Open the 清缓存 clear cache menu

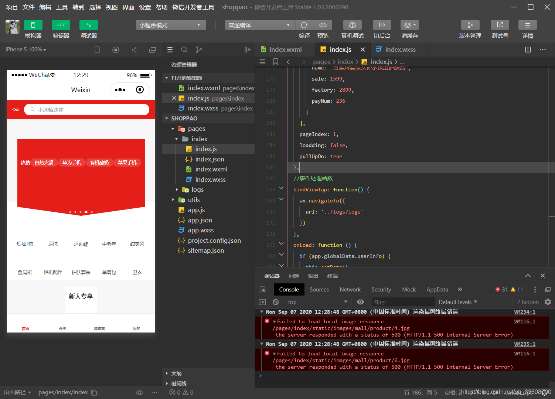point(410,25)
